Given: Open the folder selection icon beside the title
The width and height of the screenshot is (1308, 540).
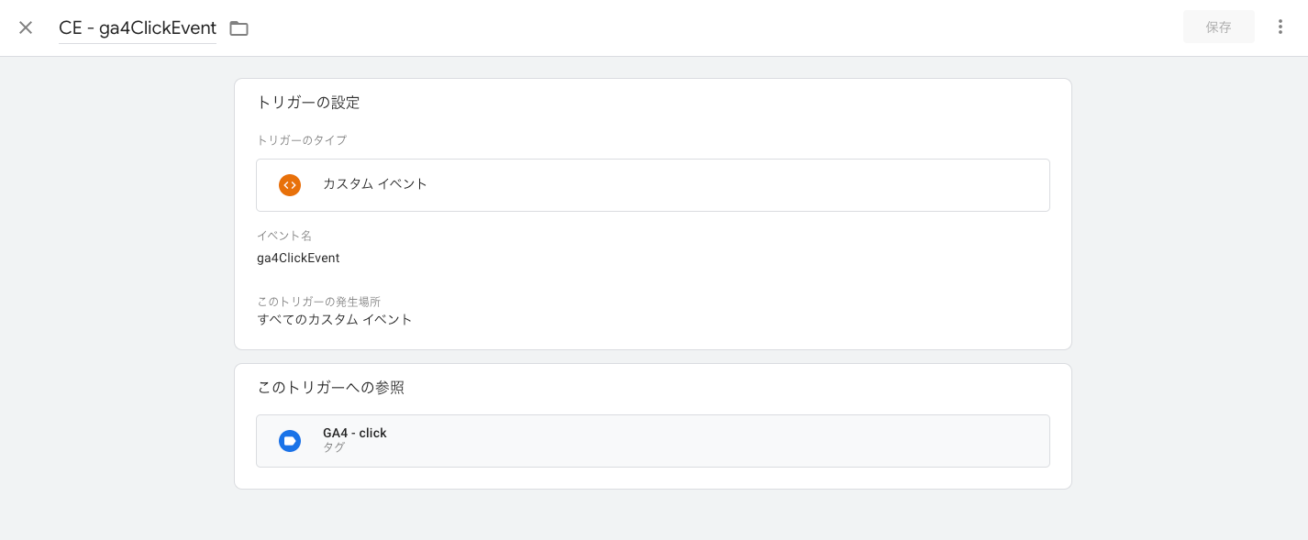Looking at the screenshot, I should coord(238,28).
